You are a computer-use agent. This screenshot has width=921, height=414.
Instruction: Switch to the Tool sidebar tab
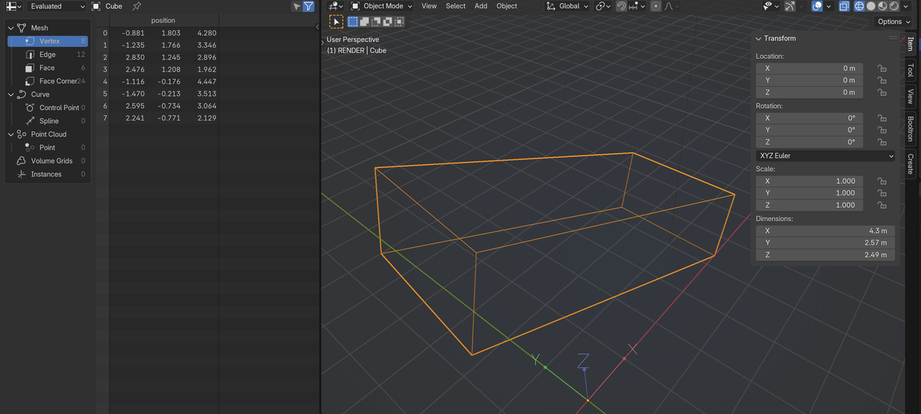pyautogui.click(x=910, y=70)
